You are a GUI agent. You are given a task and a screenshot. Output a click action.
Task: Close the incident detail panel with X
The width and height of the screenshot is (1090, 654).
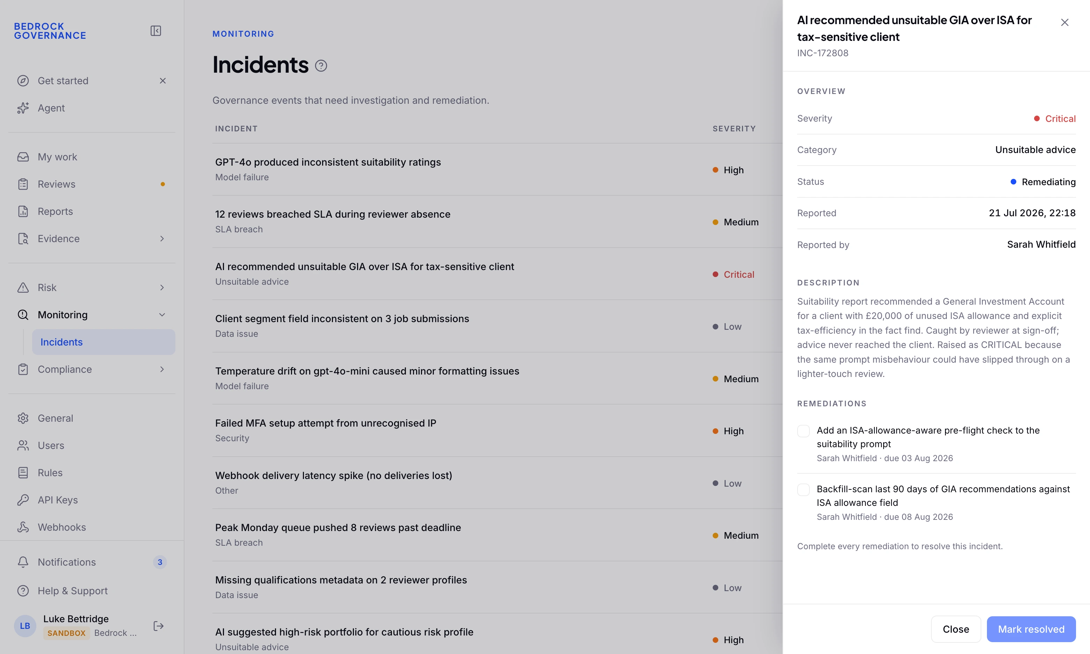[1064, 22]
